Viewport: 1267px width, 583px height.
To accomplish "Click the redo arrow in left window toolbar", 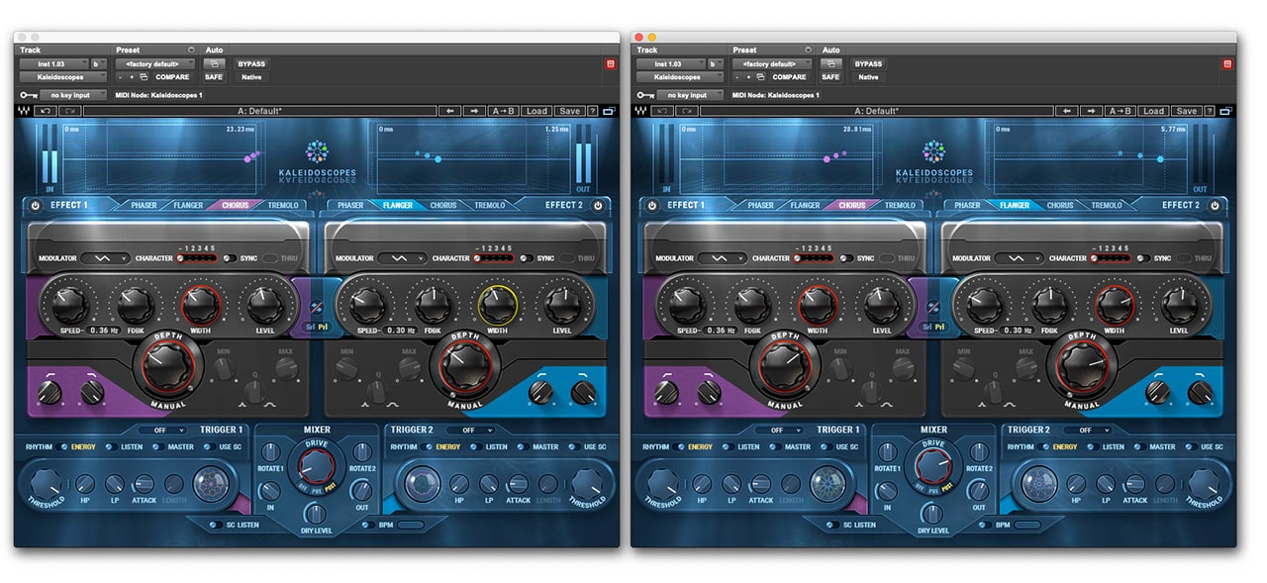I will click(68, 111).
